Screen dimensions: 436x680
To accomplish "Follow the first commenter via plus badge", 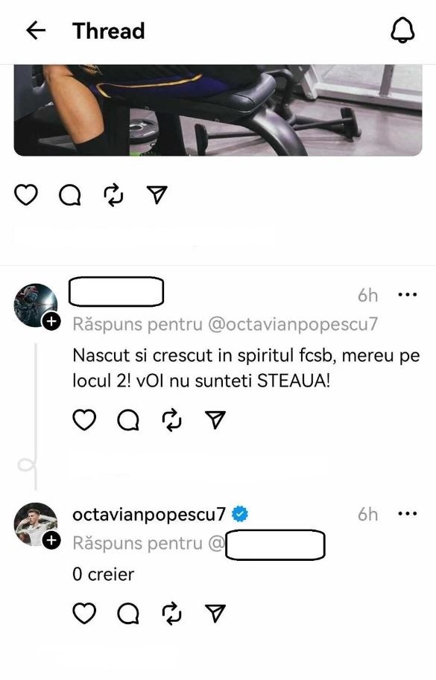I will click(51, 321).
